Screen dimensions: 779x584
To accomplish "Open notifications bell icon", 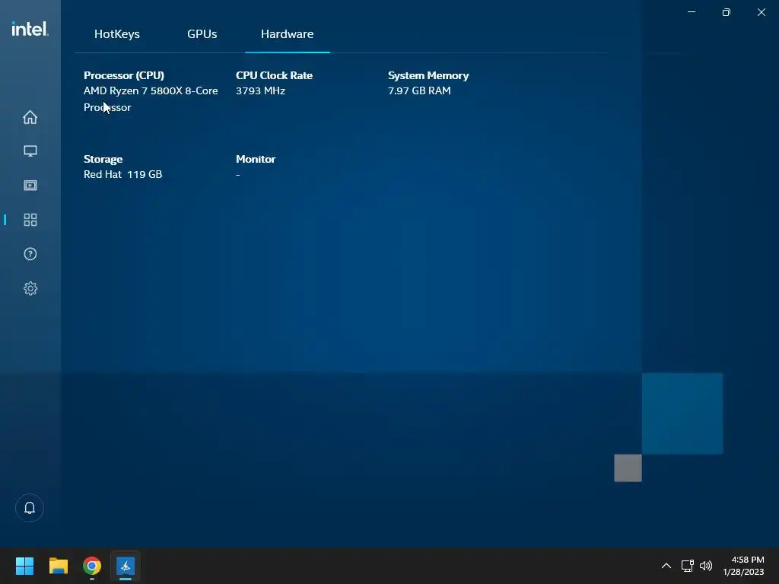I will 30,507.
